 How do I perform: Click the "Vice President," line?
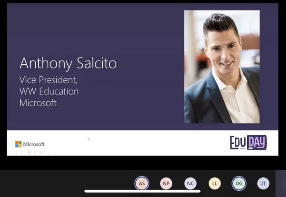tap(48, 80)
